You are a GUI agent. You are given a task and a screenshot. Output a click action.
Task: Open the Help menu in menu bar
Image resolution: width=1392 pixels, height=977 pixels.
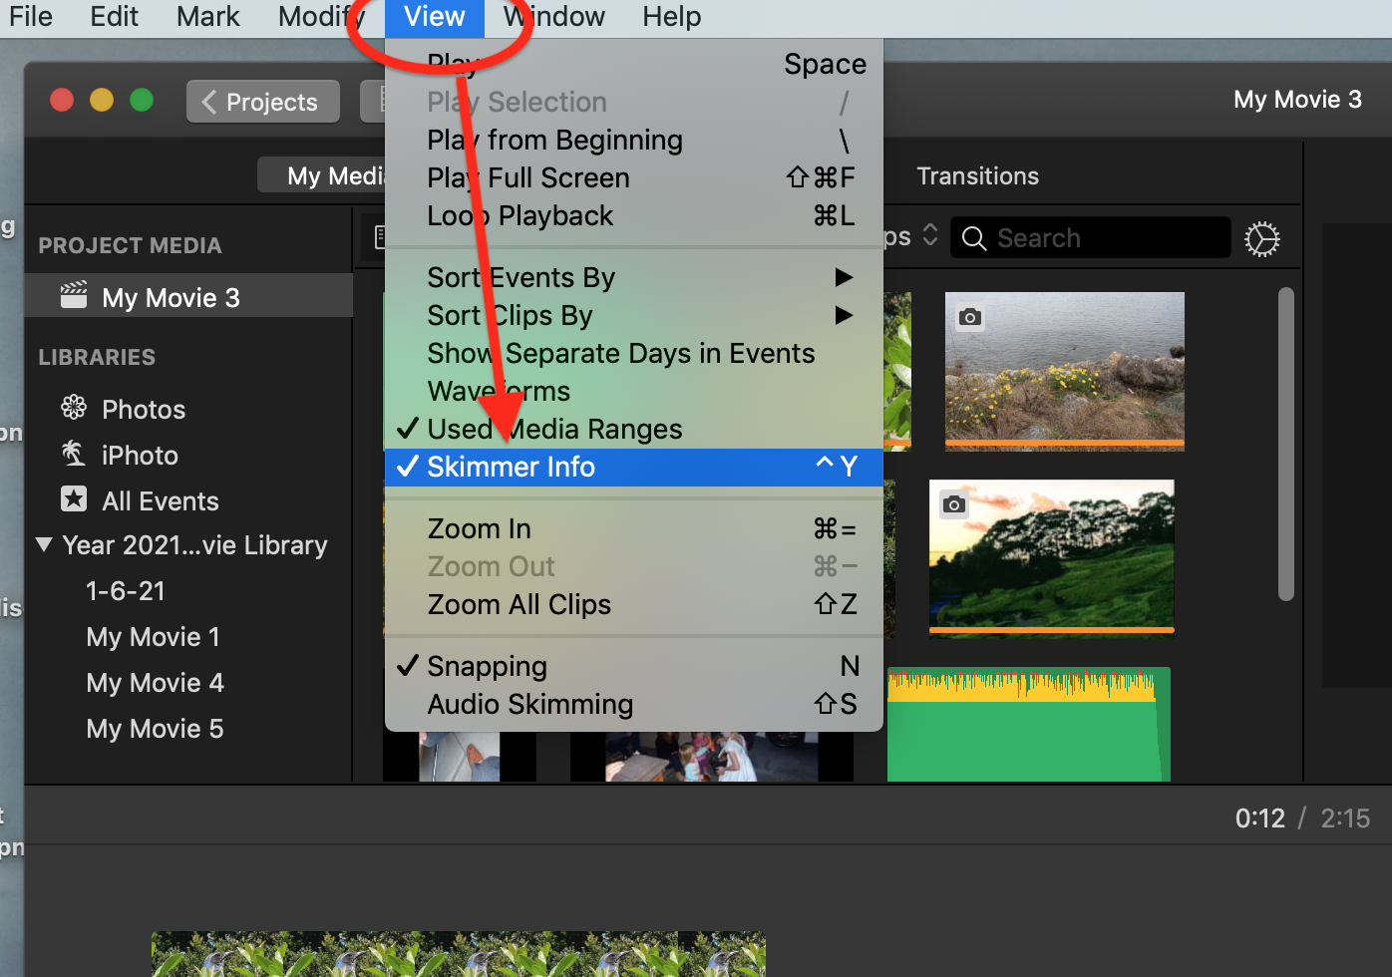click(x=671, y=17)
